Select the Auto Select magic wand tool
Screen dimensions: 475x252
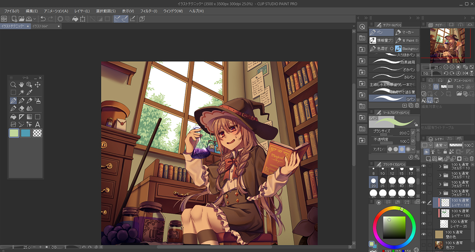coord(21,92)
